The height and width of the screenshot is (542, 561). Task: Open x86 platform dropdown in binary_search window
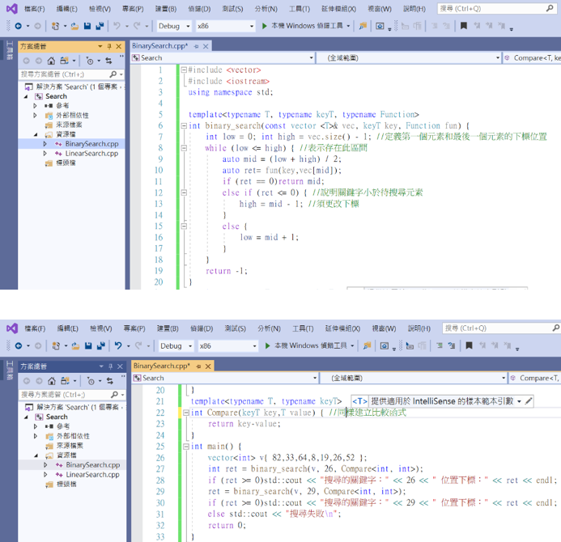click(x=225, y=26)
